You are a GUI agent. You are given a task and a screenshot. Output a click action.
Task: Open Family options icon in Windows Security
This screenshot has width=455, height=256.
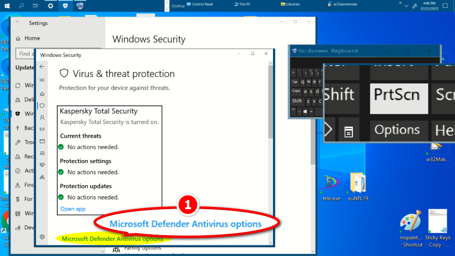pyautogui.click(x=42, y=177)
